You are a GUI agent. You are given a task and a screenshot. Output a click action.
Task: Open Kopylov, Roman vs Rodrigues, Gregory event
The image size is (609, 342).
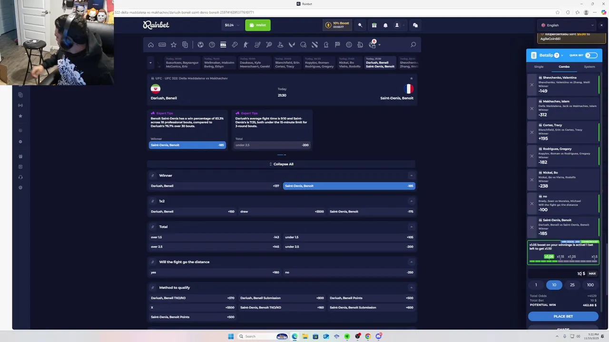pyautogui.click(x=319, y=63)
